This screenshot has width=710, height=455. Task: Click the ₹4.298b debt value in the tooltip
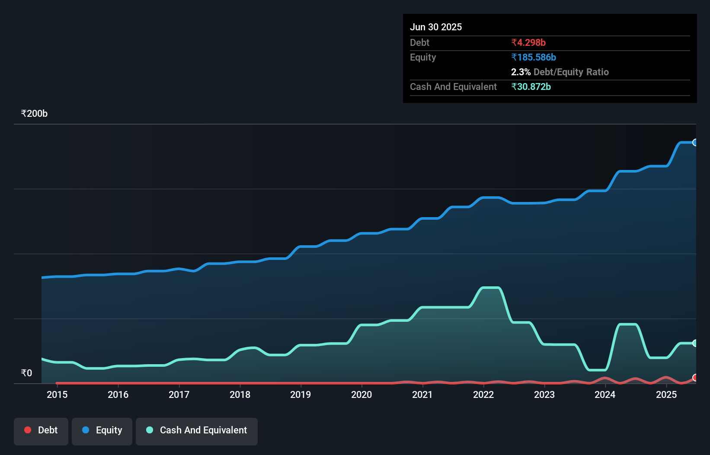click(x=528, y=43)
